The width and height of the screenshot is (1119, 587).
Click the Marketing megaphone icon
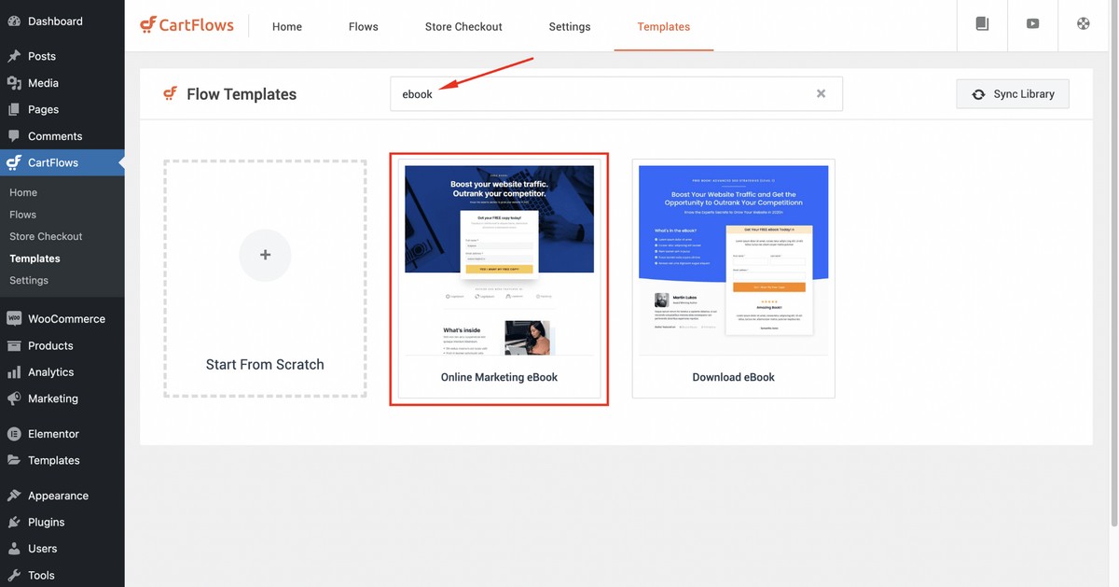click(x=14, y=398)
